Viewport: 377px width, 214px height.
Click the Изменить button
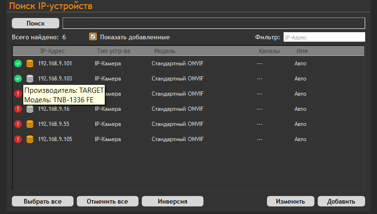[x=290, y=201]
